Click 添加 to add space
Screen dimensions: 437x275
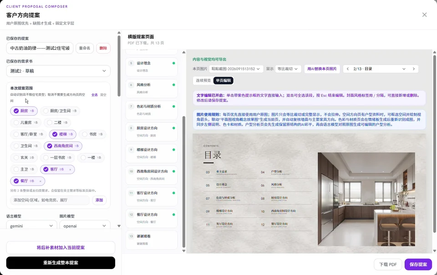click(99, 200)
